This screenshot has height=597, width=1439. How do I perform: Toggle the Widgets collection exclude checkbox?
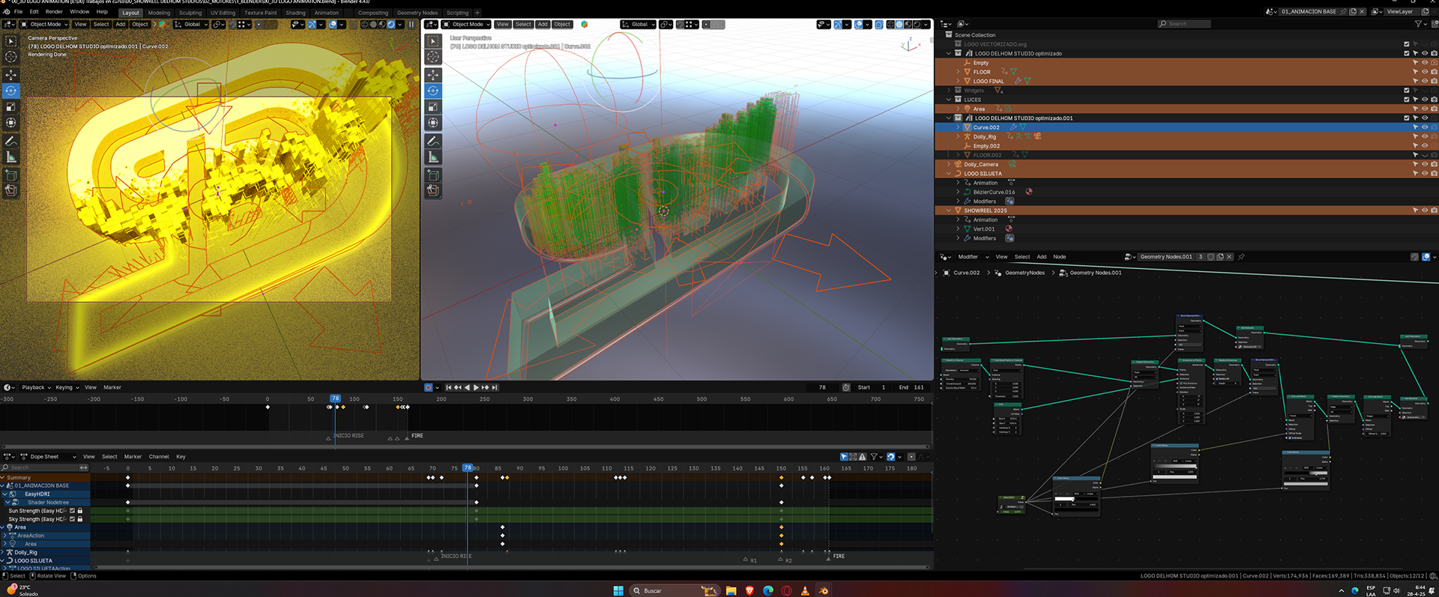pyautogui.click(x=1406, y=90)
